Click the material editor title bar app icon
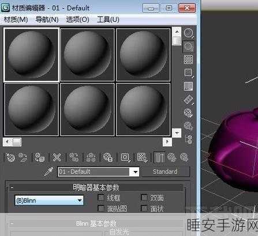The image size is (258, 236). (5, 7)
